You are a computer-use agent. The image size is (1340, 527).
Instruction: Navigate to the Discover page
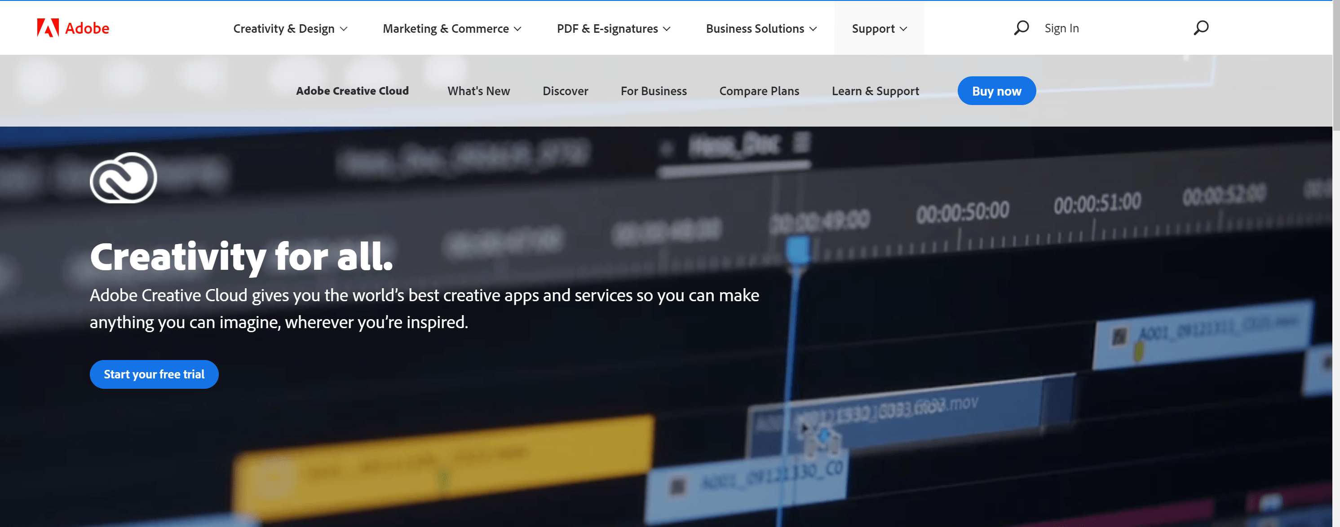pos(565,90)
